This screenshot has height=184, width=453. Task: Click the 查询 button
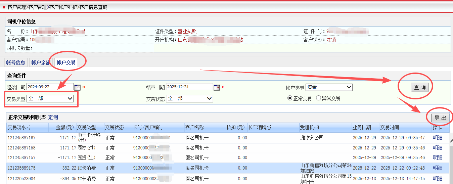420,87
